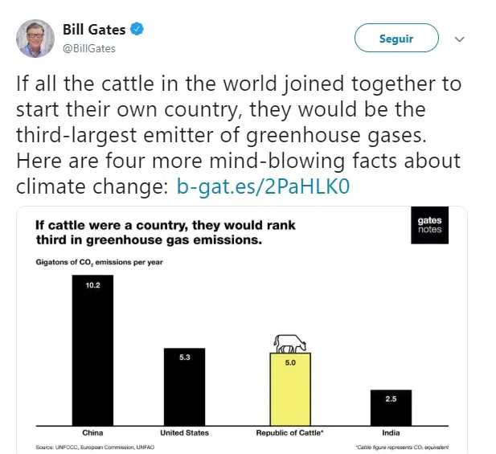The image size is (496, 454).
Task: Click the Seguir follow button
Action: pos(396,39)
